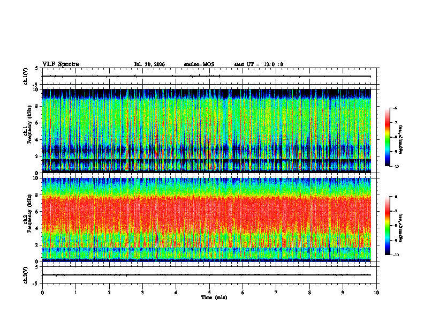
Task: Click the 8 kHz tick of ch.1 axis
Action: pyautogui.click(x=37, y=106)
